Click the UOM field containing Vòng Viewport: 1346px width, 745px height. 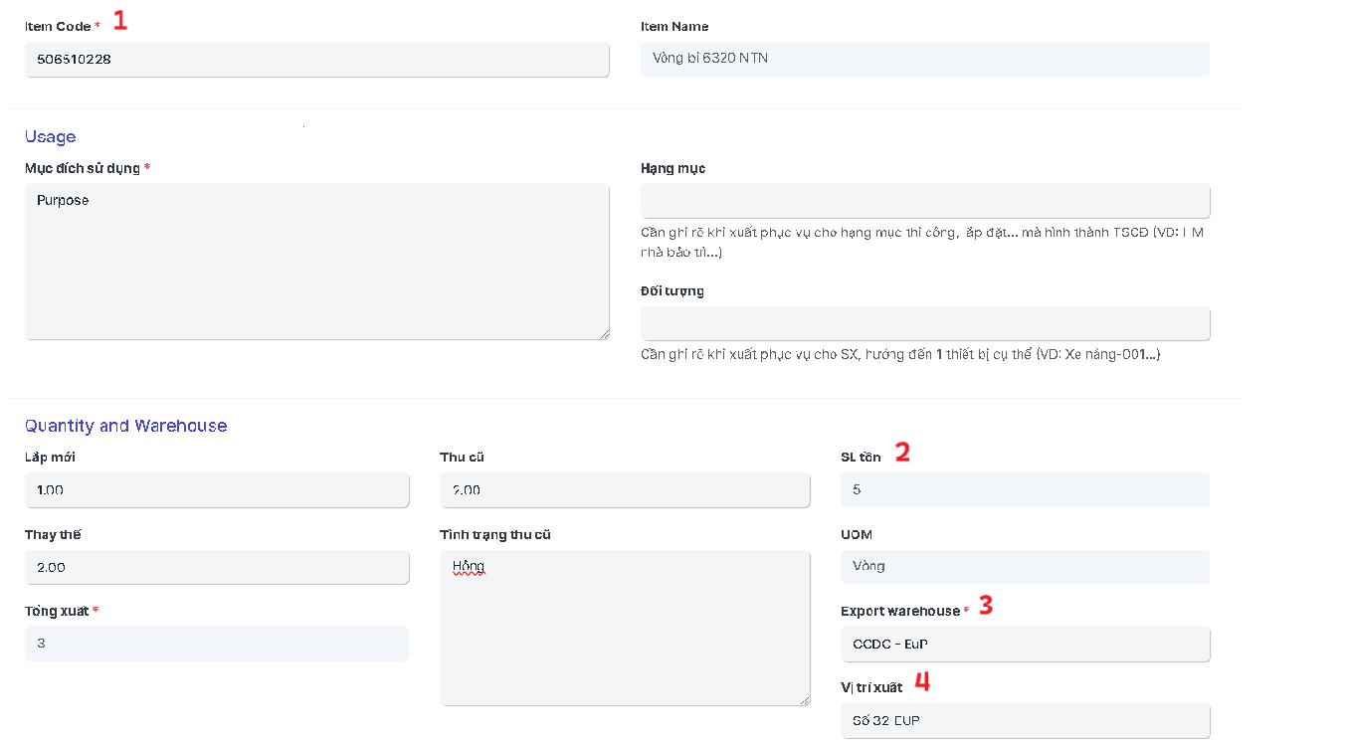tap(1024, 567)
